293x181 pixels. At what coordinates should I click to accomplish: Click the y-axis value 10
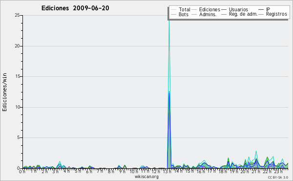[17, 107]
